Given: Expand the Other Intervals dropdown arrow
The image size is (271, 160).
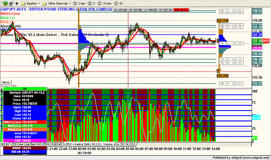Looking at the screenshot, I should click(70, 3).
